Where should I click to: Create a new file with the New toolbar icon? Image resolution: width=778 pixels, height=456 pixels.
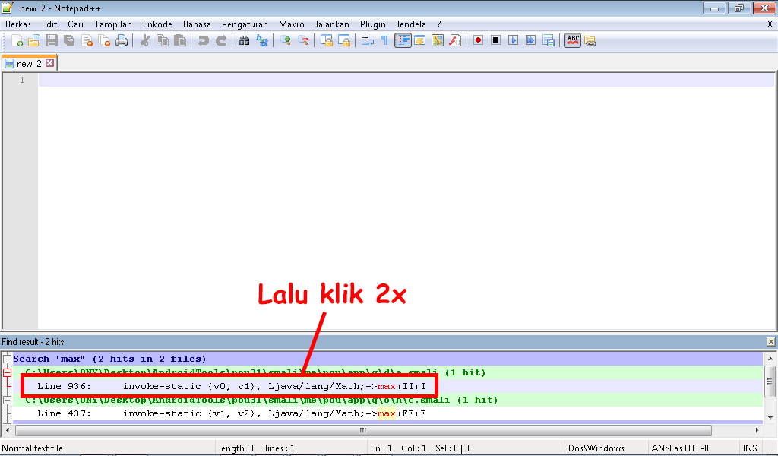pos(17,41)
